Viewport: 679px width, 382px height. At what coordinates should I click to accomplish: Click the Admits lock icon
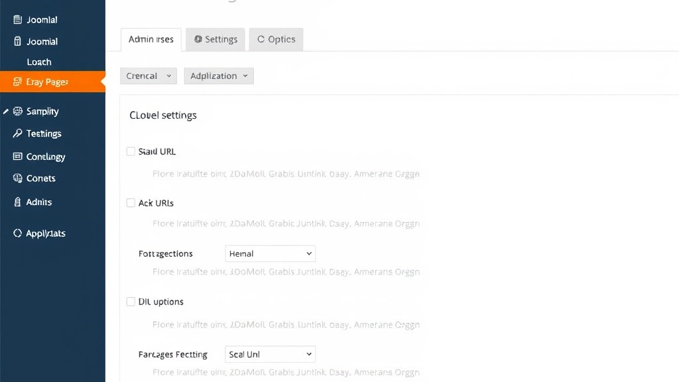coord(18,202)
